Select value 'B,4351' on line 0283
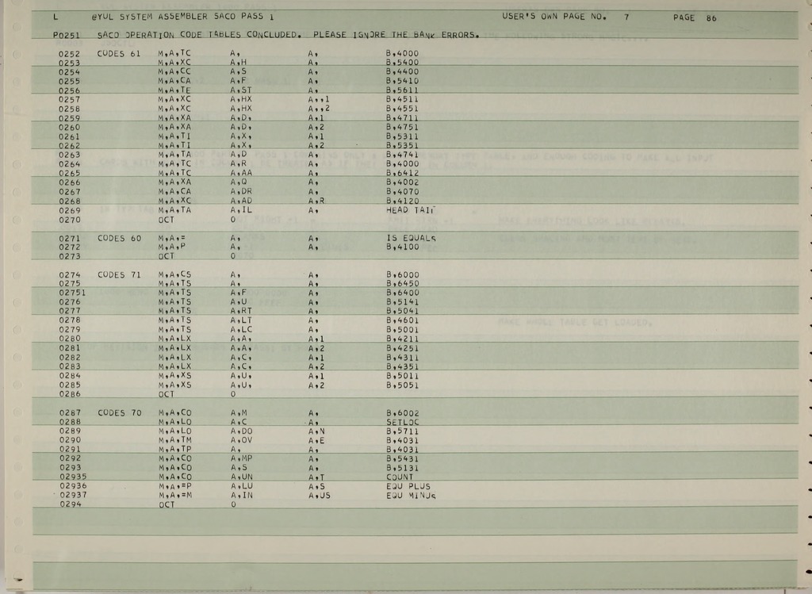This screenshot has width=812, height=594. point(402,366)
